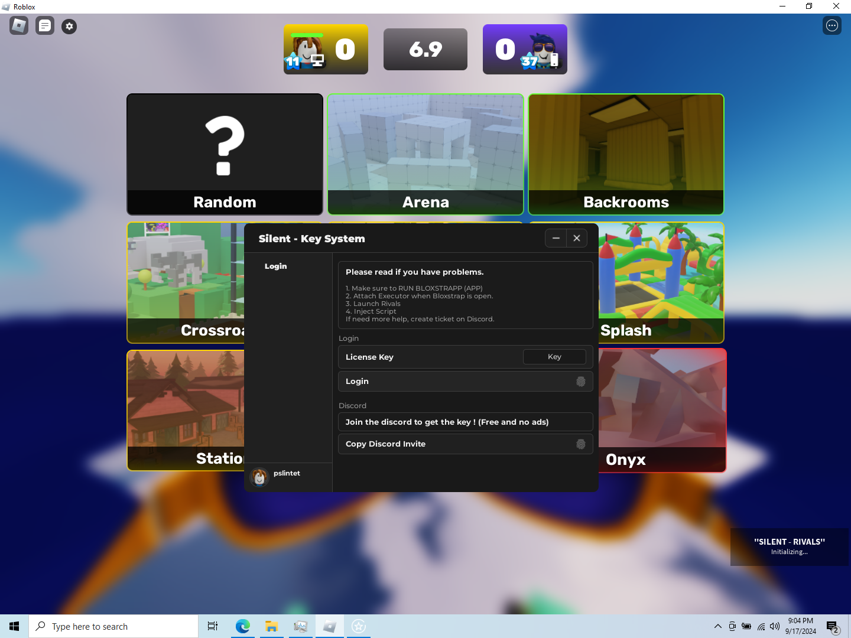Open the network tray icon
Viewport: 851px width, 638px height.
click(x=761, y=626)
